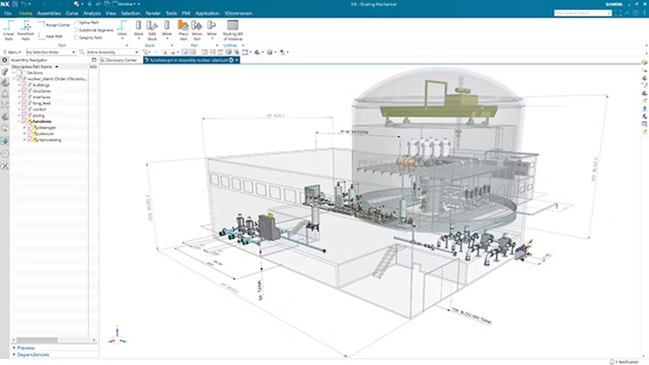This screenshot has height=365, width=649.
Task: Open the Assemblies ribbon tab
Action: 49,13
